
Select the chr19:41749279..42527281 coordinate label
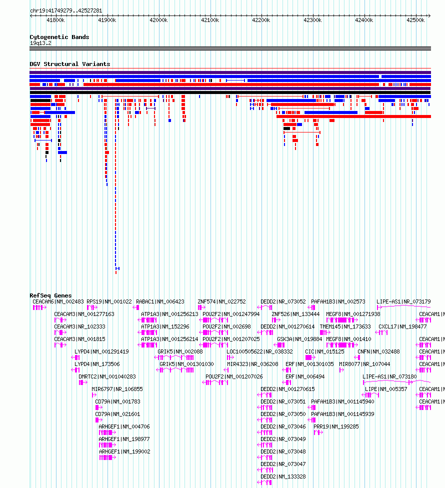[66, 10]
